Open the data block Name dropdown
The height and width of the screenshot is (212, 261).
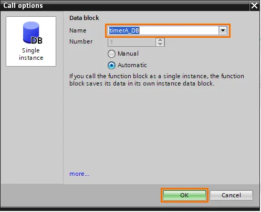click(x=223, y=30)
